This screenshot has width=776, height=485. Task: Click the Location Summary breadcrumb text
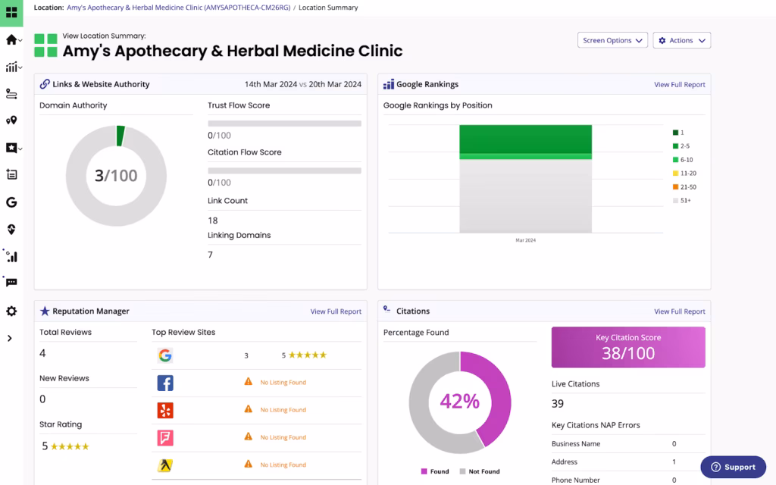pyautogui.click(x=328, y=8)
